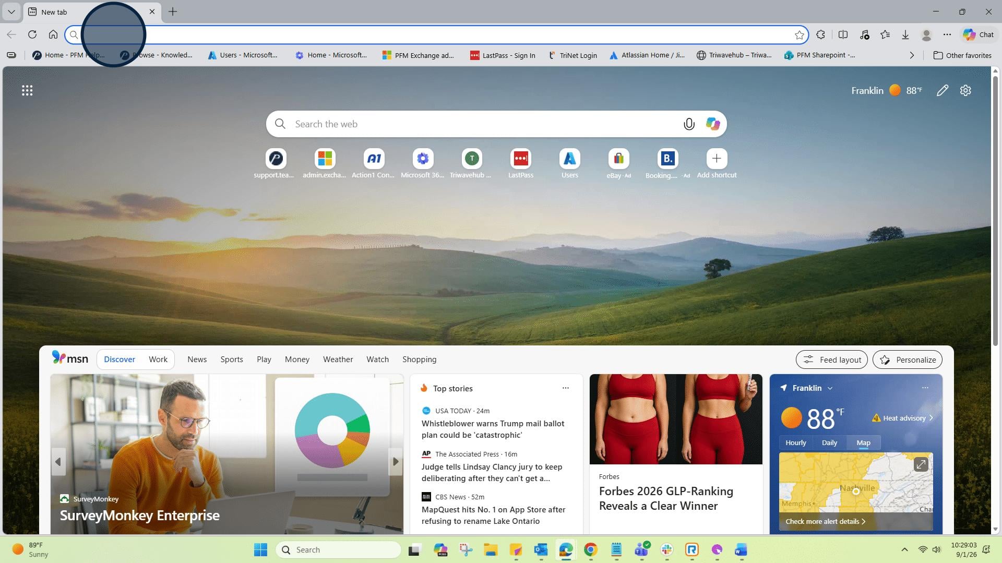1002x563 pixels.
Task: Open Top stories more options ellipsis
Action: pos(565,388)
